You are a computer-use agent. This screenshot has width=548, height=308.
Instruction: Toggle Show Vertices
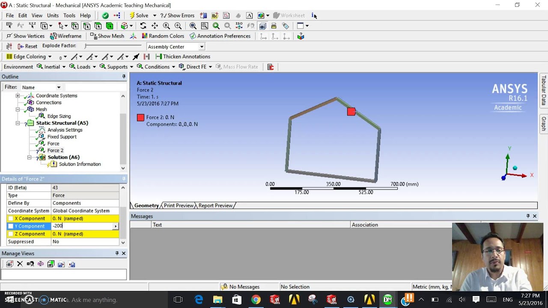[x=25, y=36]
